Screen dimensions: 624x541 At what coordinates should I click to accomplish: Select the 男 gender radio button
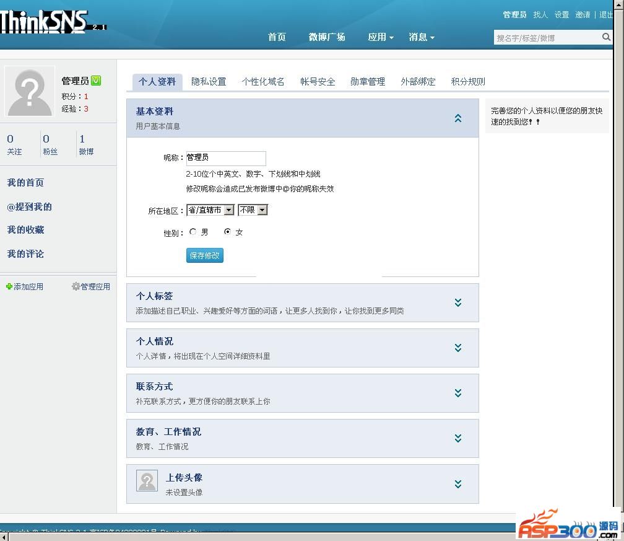click(x=193, y=232)
